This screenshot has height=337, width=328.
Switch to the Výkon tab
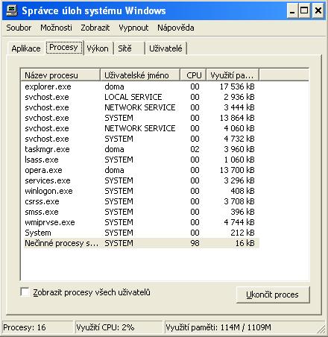[98, 48]
